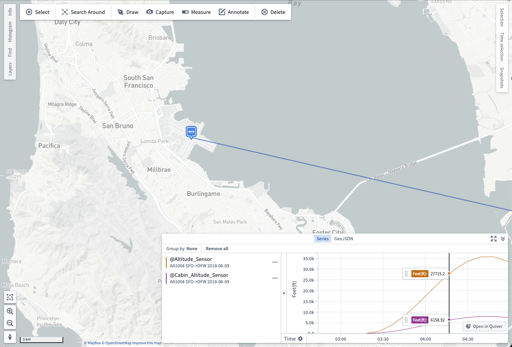The width and height of the screenshot is (512, 347).
Task: Open Altitude_Sensor series options menu
Action: pos(274,262)
